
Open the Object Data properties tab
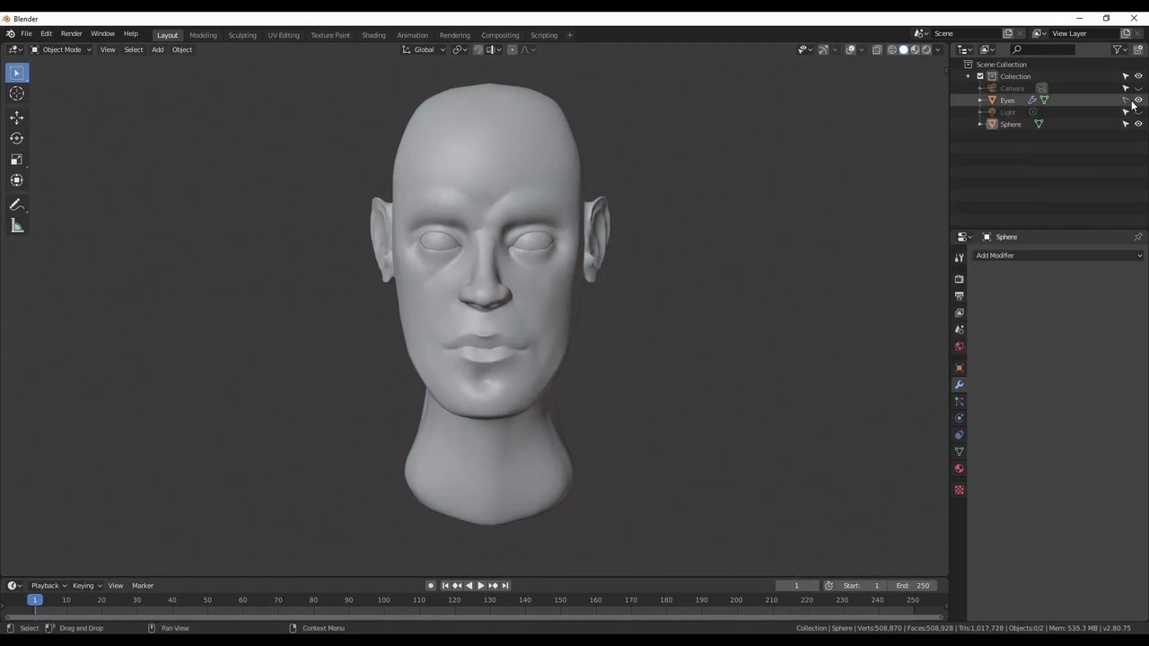(959, 452)
